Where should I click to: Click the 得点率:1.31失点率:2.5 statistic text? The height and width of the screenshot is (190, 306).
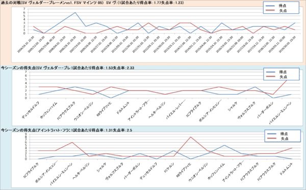[112, 130]
